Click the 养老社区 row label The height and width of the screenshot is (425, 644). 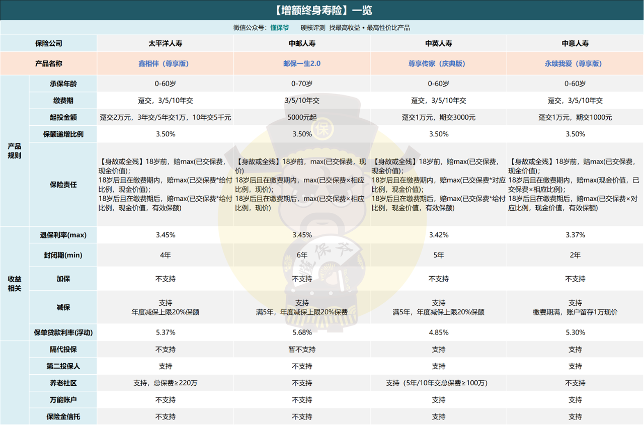tap(63, 383)
